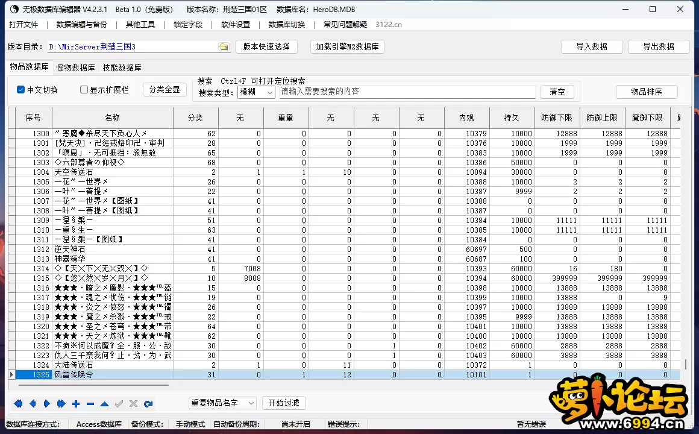699x434 pixels.
Task: Refresh data with the curved arrow icon
Action: click(x=148, y=404)
